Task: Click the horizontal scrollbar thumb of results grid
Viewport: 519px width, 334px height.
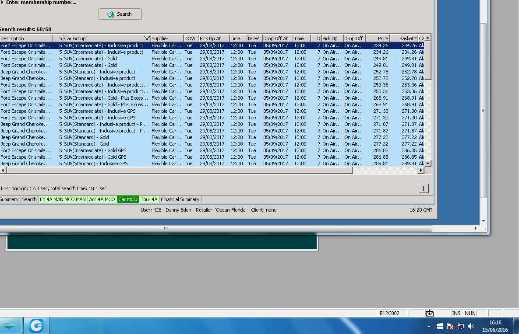Action: coord(180,170)
